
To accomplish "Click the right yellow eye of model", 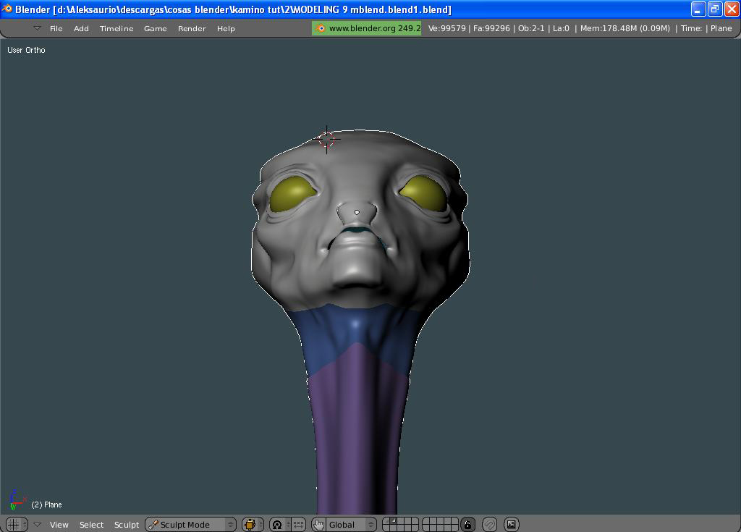I will pyautogui.click(x=424, y=193).
